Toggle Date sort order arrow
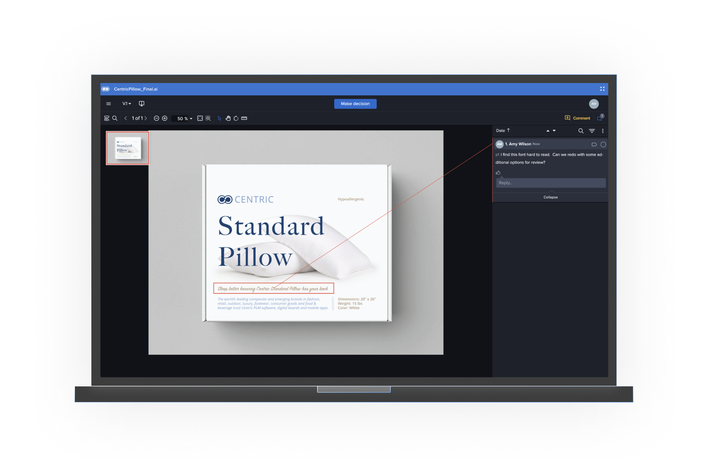707x476 pixels. (x=509, y=130)
